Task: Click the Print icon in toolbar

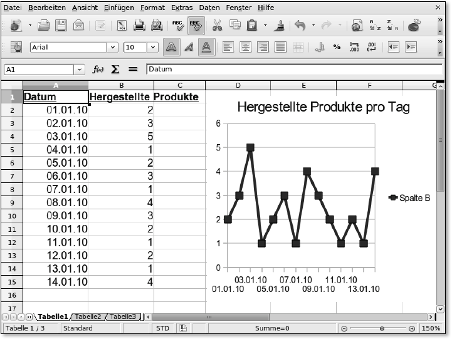Action: 139,26
